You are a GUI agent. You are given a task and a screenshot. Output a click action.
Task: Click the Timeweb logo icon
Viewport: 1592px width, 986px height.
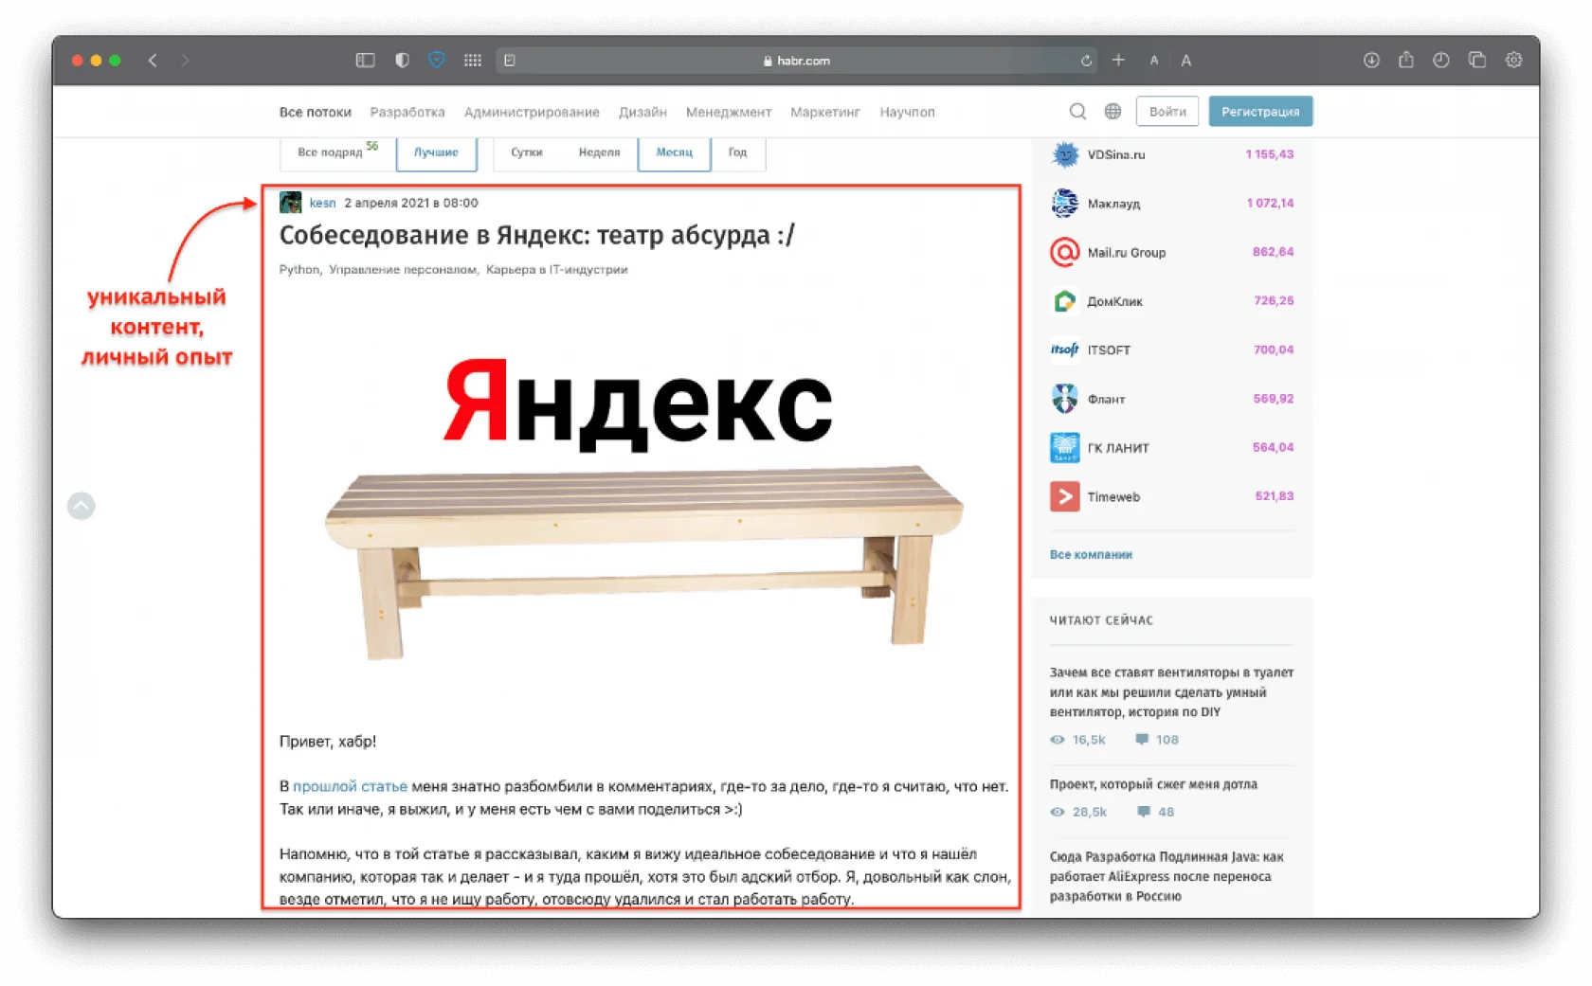coord(1065,497)
